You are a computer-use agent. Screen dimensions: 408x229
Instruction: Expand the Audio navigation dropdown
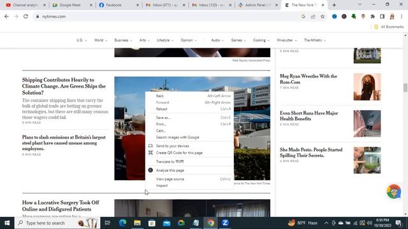[x=217, y=40]
